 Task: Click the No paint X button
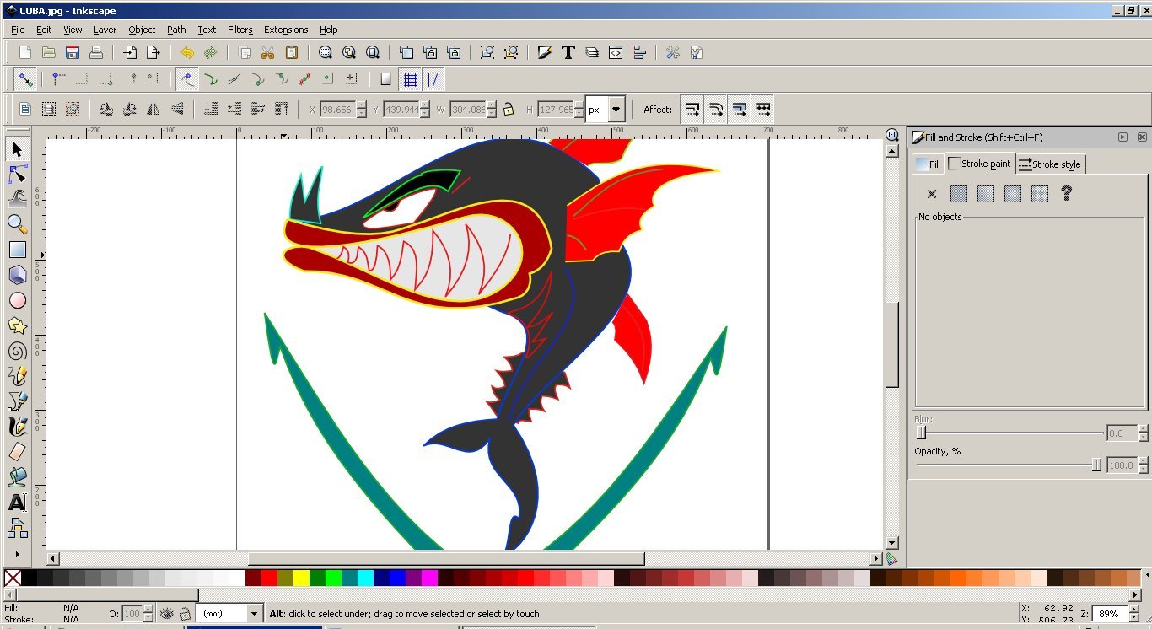[x=932, y=194]
